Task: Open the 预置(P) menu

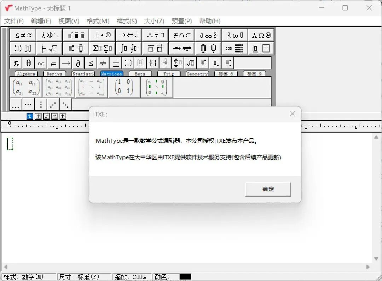Action: [x=182, y=21]
